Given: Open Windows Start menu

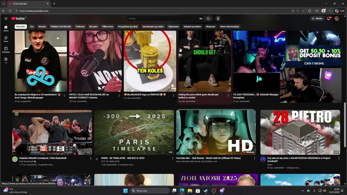Looking at the screenshot, I should pyautogui.click(x=126, y=191).
